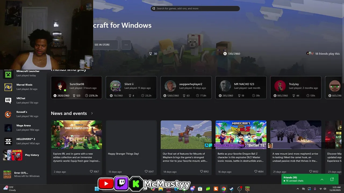344x193 pixels.
Task: Open the Dragon Ball Z DLC thumbnail
Action: (241, 135)
